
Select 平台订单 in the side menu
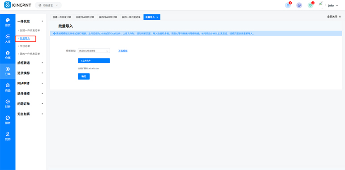[x=25, y=46]
